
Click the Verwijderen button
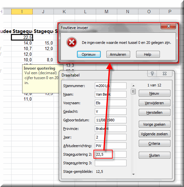154,103
